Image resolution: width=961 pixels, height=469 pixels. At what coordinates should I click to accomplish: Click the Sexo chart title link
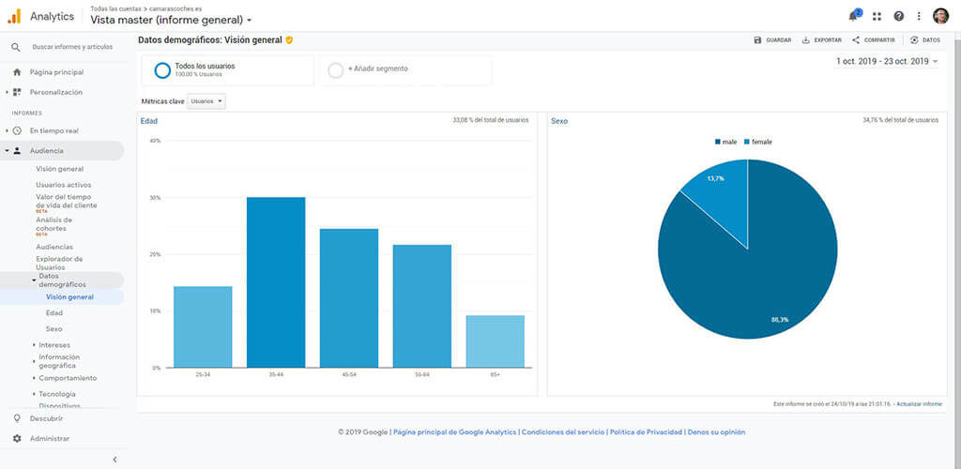[x=559, y=121]
